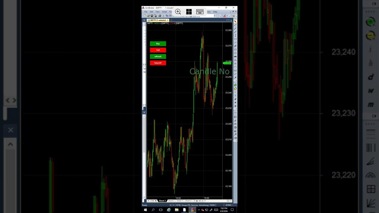Open the line color dropdown arrow
This screenshot has height=213, width=379.
pos(227,16)
